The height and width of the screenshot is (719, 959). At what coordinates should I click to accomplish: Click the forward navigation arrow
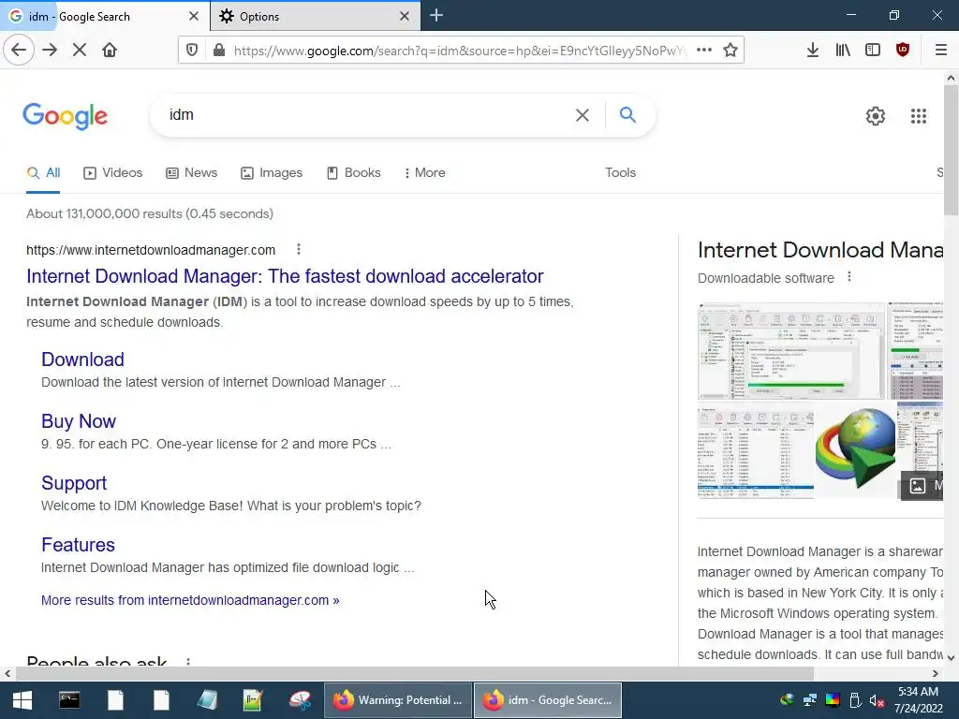point(50,51)
